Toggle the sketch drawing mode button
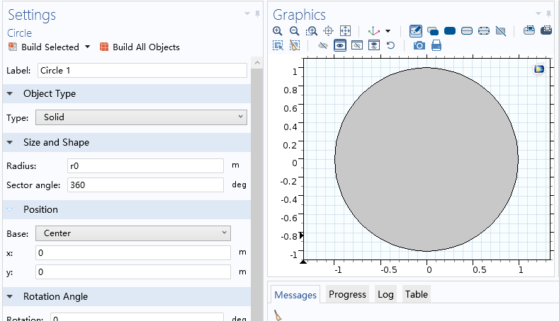 415,31
